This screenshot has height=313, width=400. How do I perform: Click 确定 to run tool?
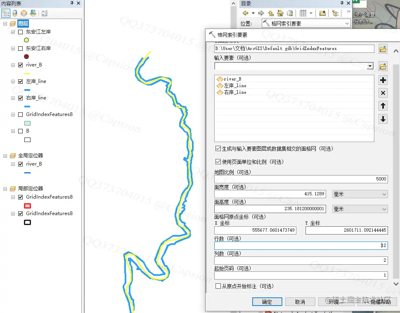pyautogui.click(x=267, y=302)
